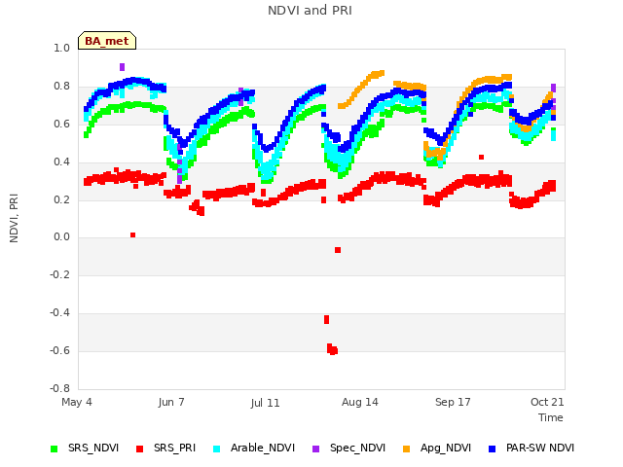Click the lowest red SRS_PRI outlier near -0.6

pyautogui.click(x=332, y=349)
